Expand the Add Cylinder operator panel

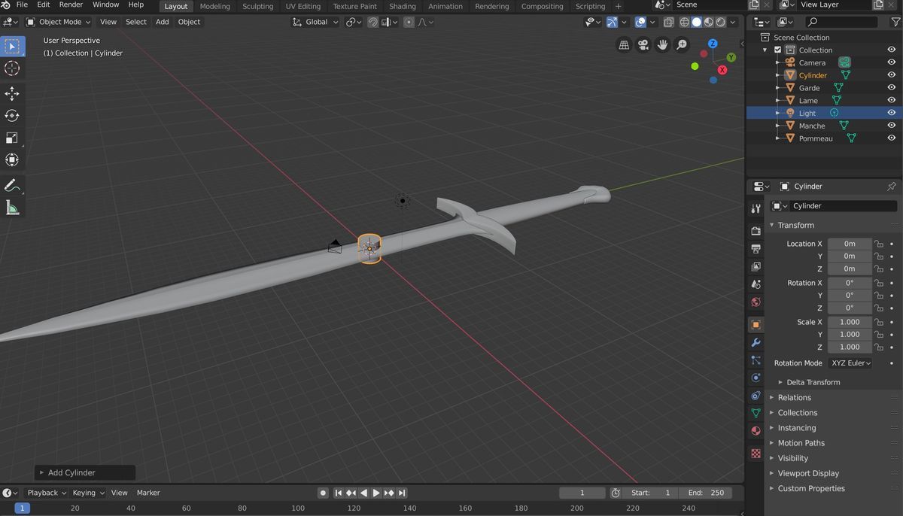pos(85,472)
